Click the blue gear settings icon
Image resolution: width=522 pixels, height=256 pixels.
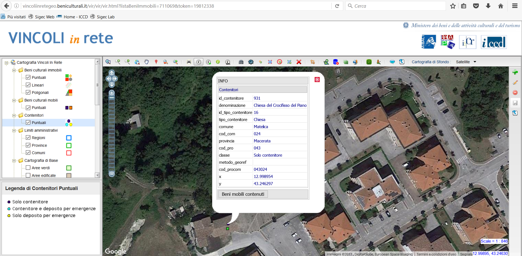(x=251, y=62)
